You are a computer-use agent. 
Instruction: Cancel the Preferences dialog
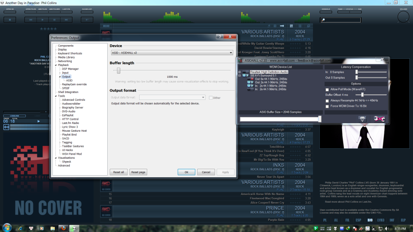click(x=206, y=172)
